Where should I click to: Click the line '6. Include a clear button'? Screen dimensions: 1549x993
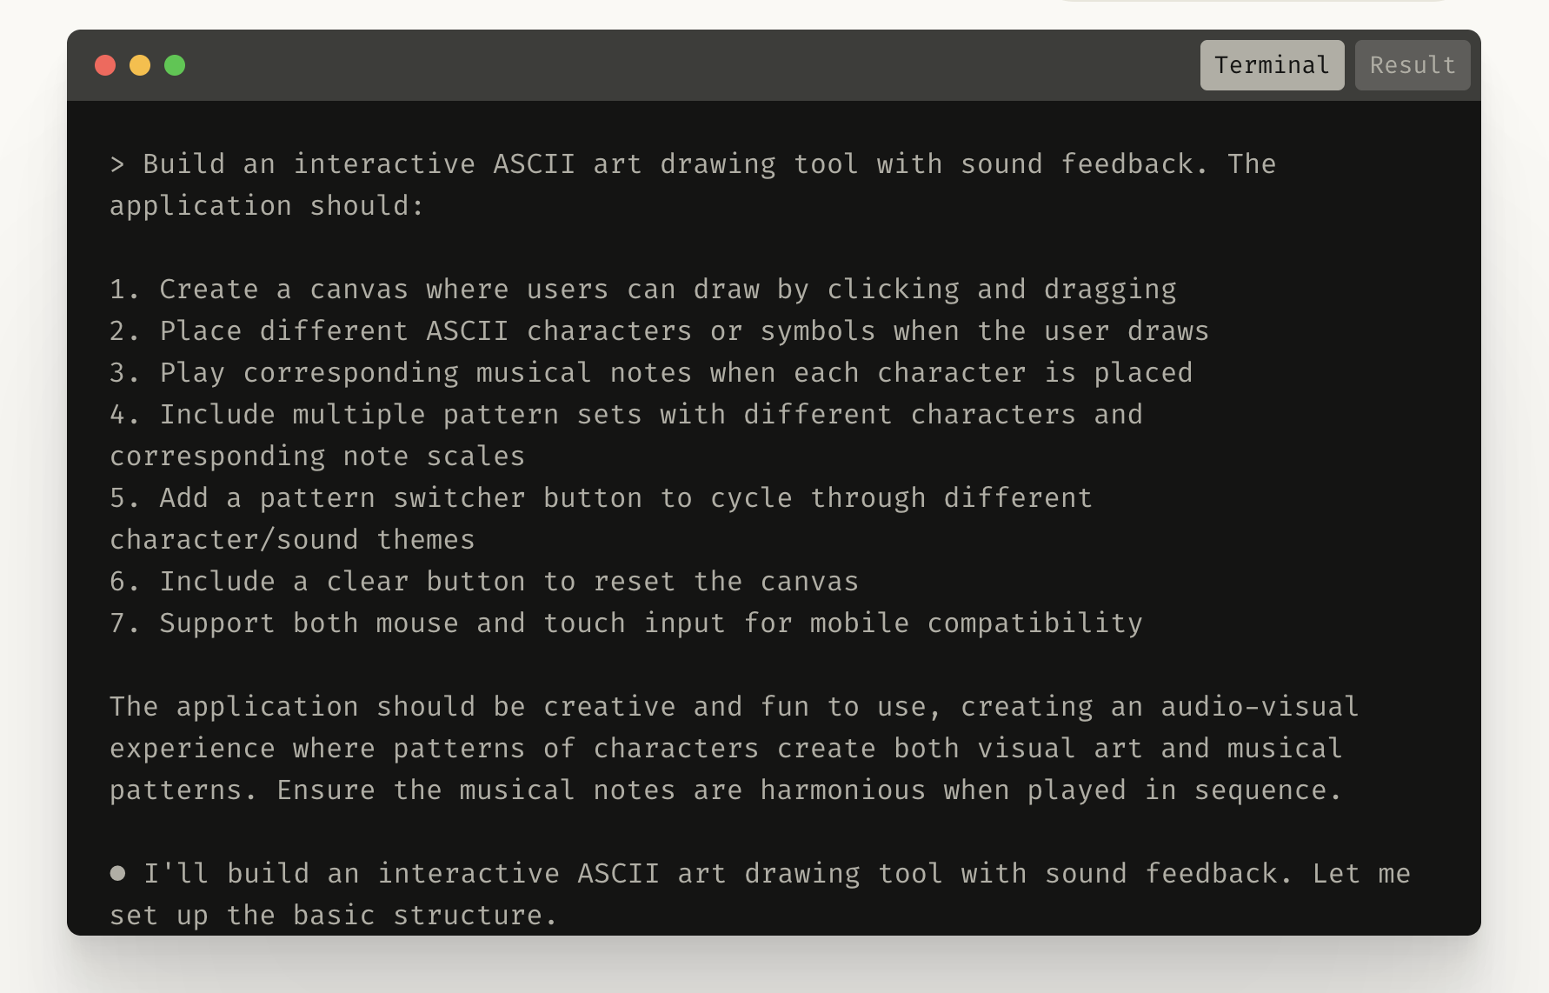point(484,581)
